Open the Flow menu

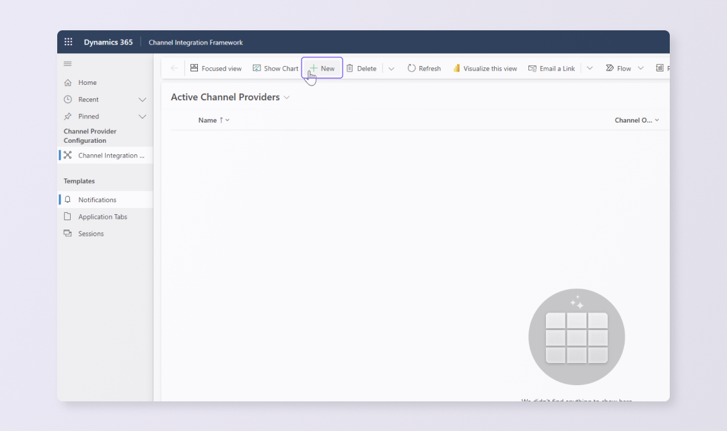tap(618, 69)
